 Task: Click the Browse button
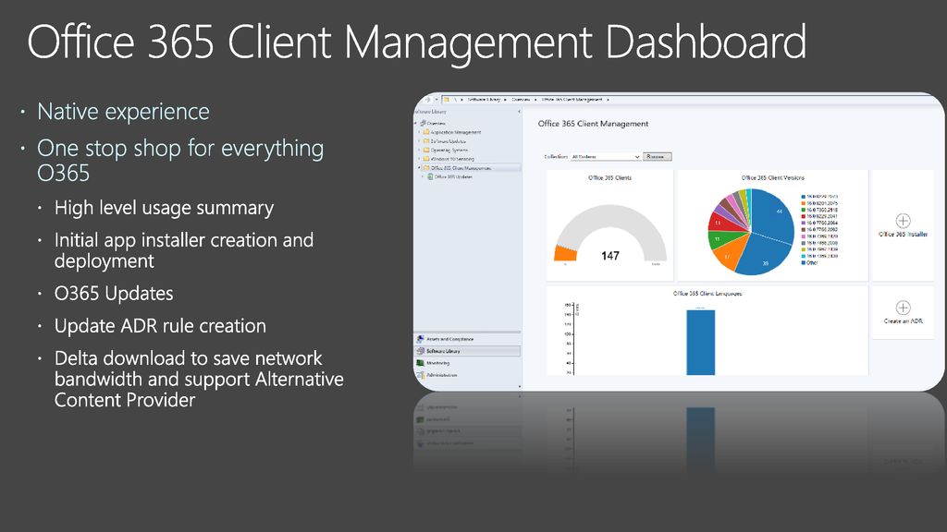point(658,157)
